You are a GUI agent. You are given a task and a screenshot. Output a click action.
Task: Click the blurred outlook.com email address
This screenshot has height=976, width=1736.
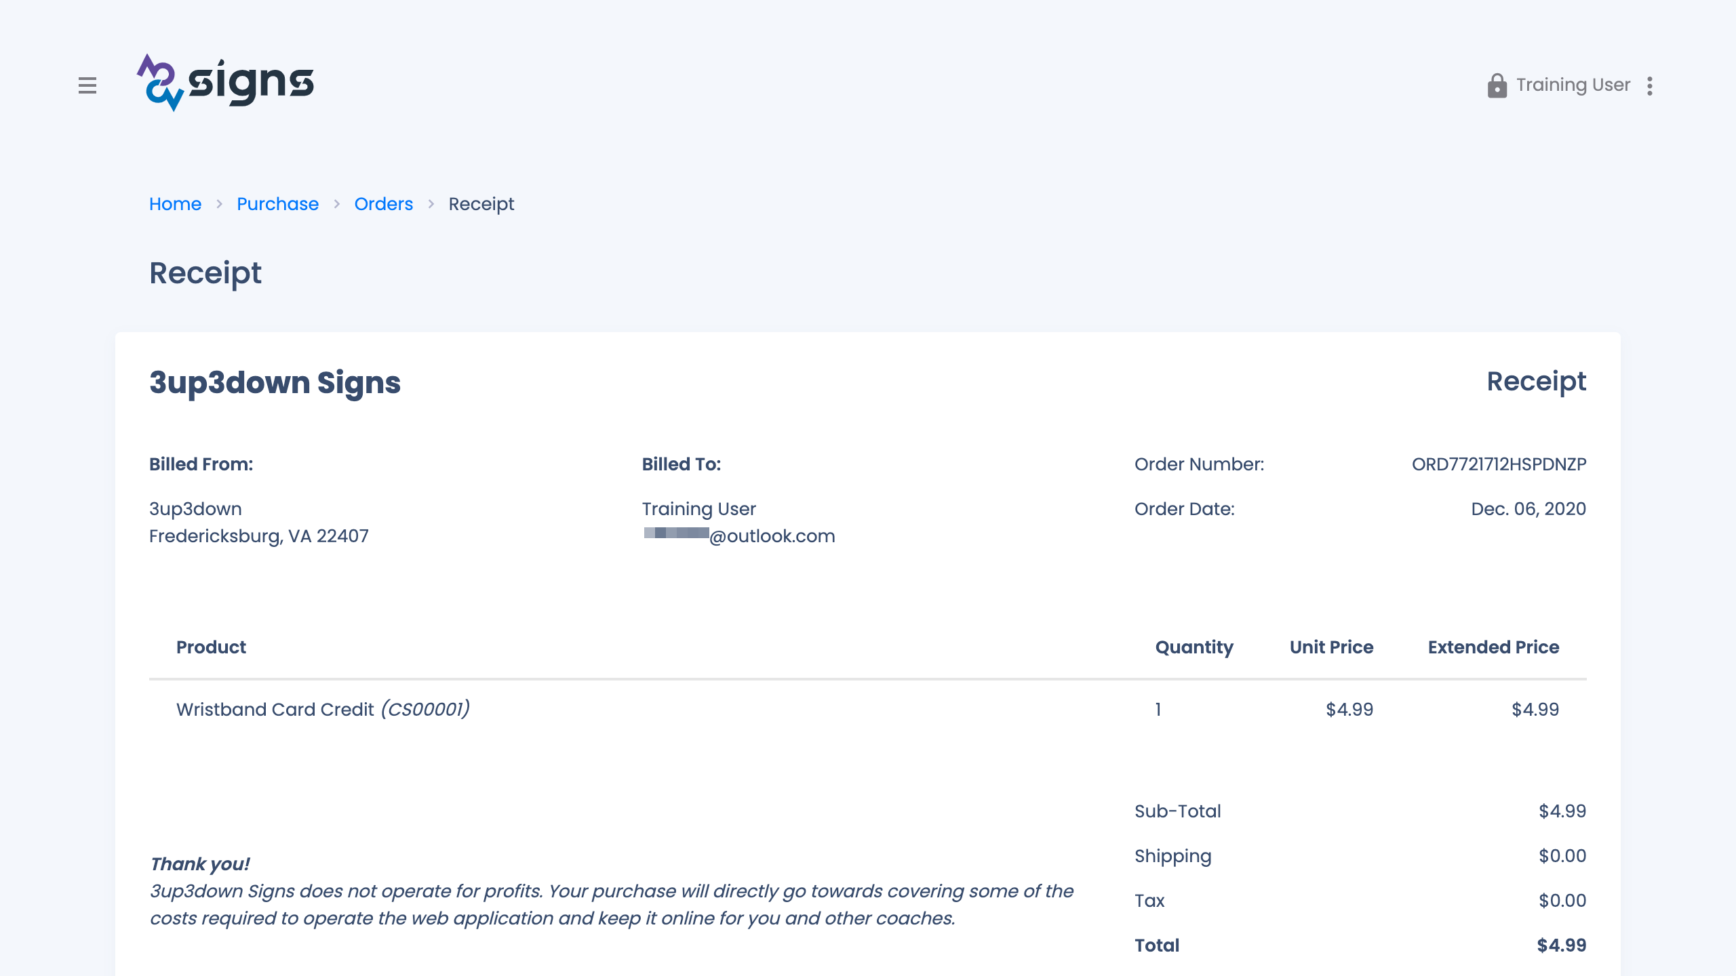click(738, 536)
